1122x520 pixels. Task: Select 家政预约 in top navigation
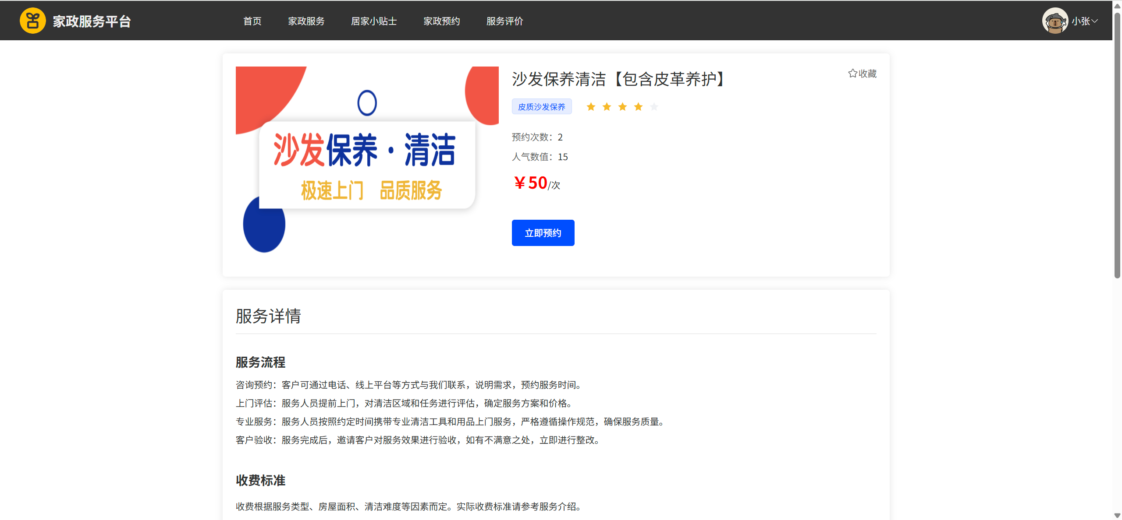pos(442,21)
